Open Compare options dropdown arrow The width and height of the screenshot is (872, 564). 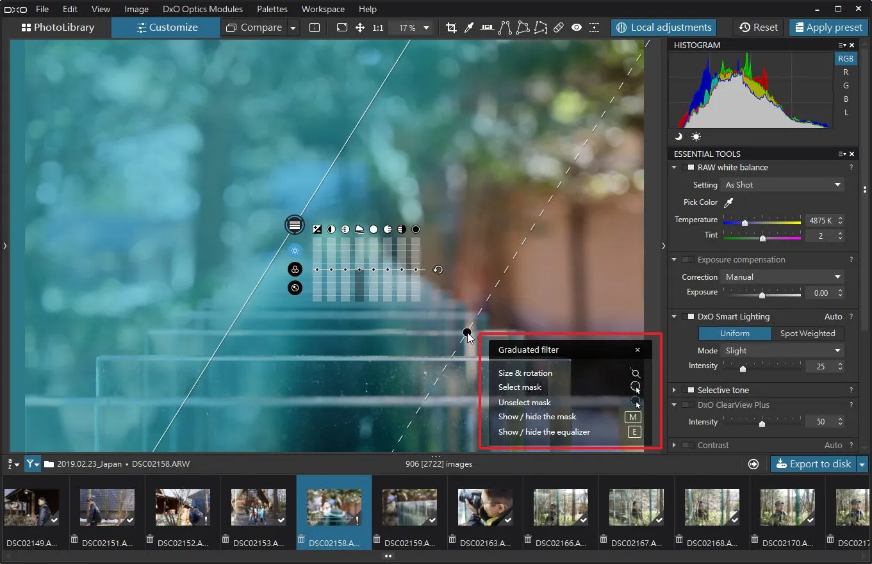(293, 28)
